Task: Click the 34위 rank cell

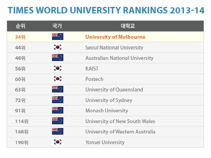Action: (x=20, y=37)
